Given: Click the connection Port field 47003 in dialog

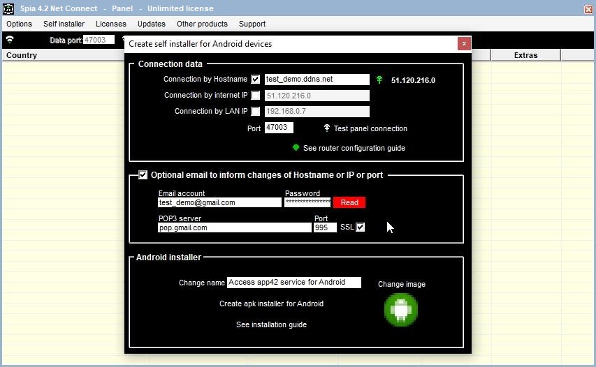Looking at the screenshot, I should [x=279, y=128].
